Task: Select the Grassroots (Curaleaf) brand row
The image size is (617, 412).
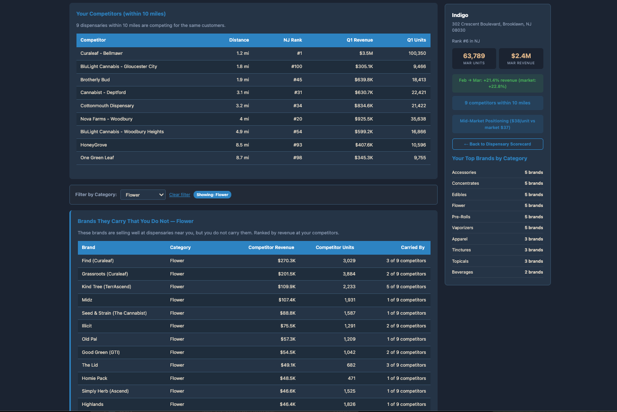Action: point(254,274)
